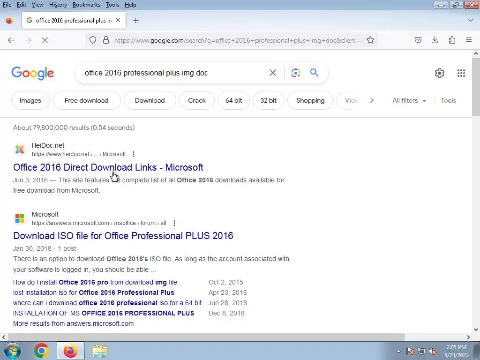This screenshot has height=360, width=480.
Task: Go to Google home via logo
Action: (x=33, y=73)
